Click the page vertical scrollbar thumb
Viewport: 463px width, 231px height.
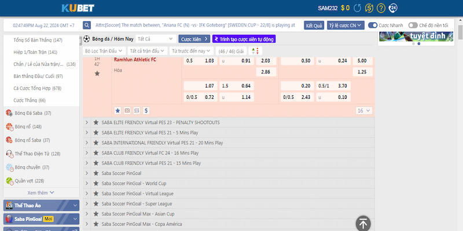[460, 32]
